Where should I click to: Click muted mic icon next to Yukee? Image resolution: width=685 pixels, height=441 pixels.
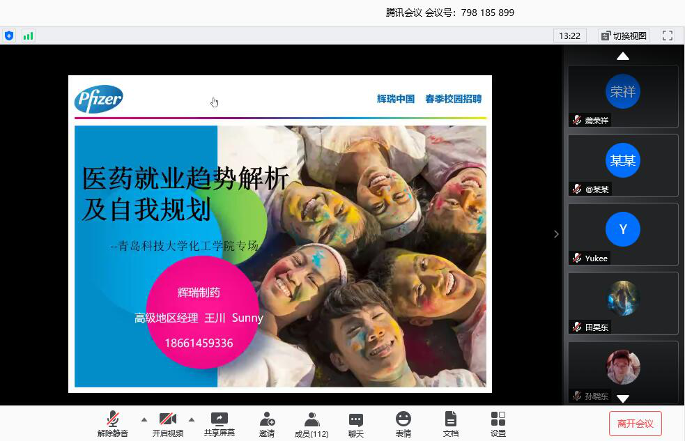pyautogui.click(x=577, y=258)
